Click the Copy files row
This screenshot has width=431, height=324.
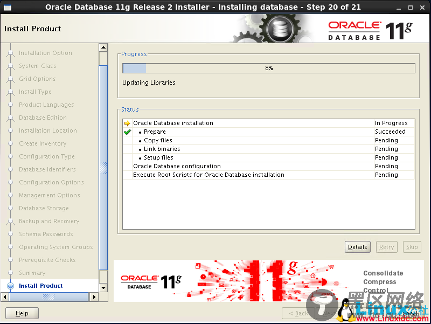click(268, 140)
